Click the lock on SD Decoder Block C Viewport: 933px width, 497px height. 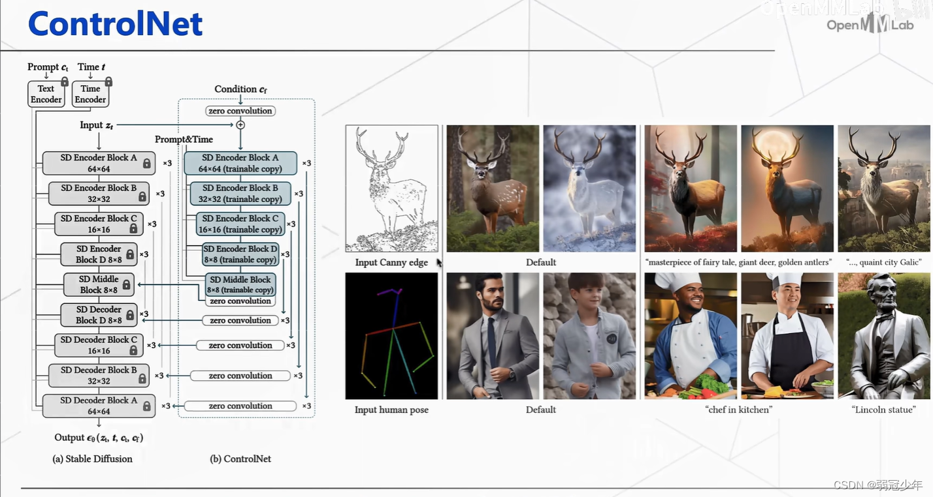pyautogui.click(x=134, y=350)
